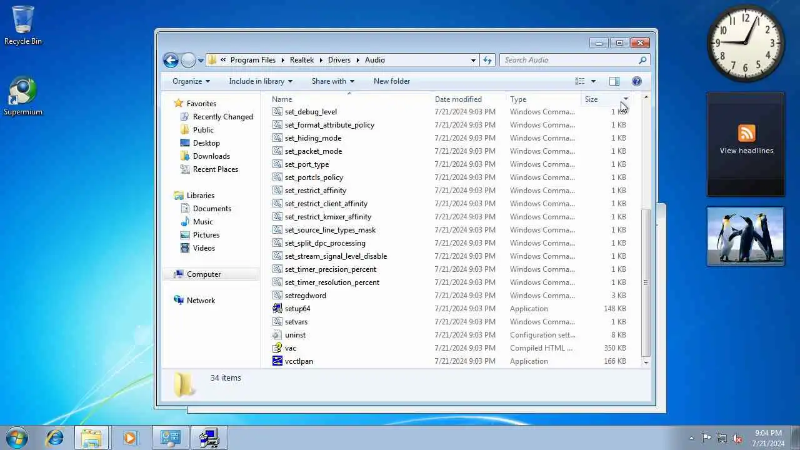Open the Supermium desktop shortcut

23,96
